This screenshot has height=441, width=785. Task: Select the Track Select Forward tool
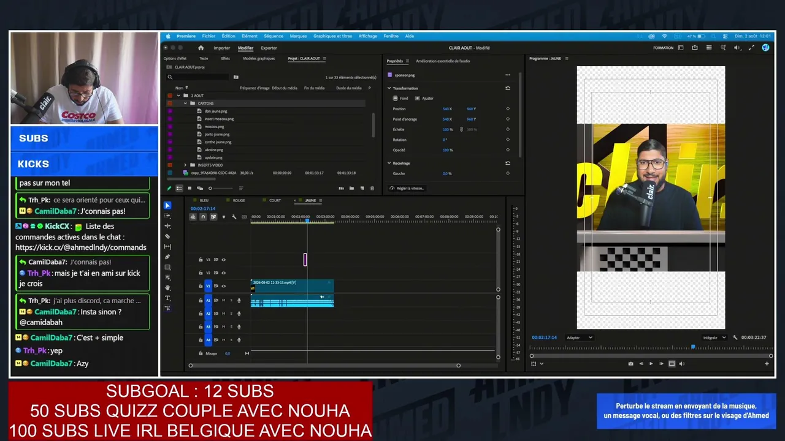tap(167, 216)
